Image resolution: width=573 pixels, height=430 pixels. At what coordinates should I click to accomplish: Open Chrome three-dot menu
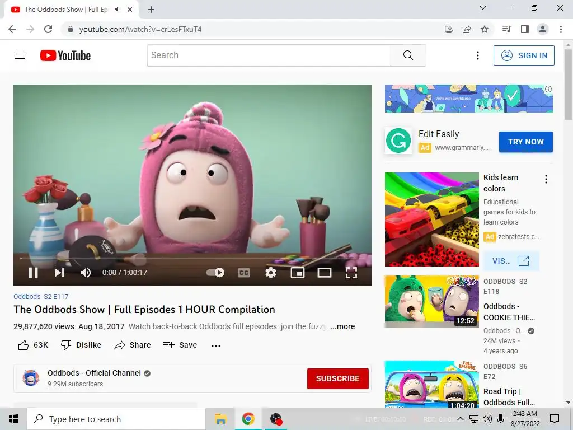coord(561,29)
